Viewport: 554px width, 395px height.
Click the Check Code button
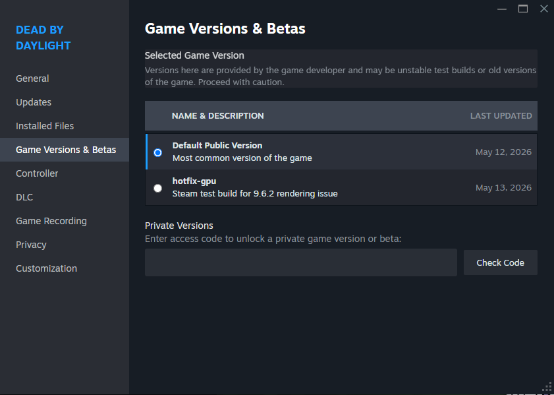pos(500,262)
